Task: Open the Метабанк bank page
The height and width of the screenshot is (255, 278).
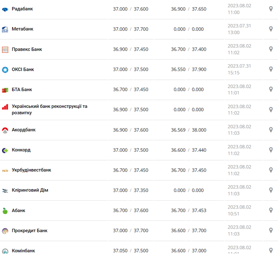Action: [x=22, y=29]
